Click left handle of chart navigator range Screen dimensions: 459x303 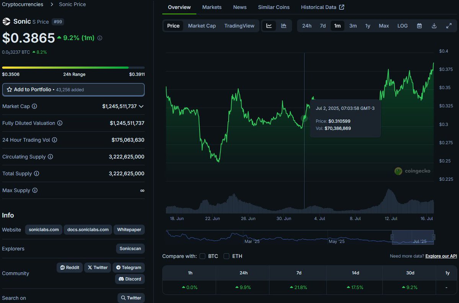click(x=392, y=237)
